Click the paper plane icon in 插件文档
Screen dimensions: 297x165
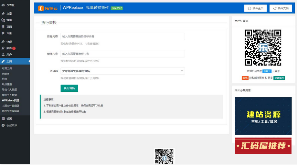coord(275,8)
